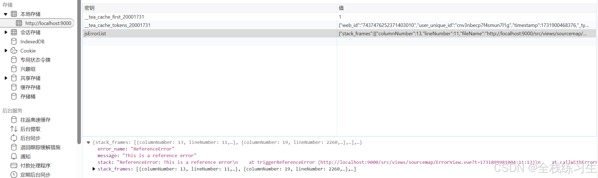Expand the Cookie tree node arrow
This screenshot has height=178, width=598.
click(6, 51)
